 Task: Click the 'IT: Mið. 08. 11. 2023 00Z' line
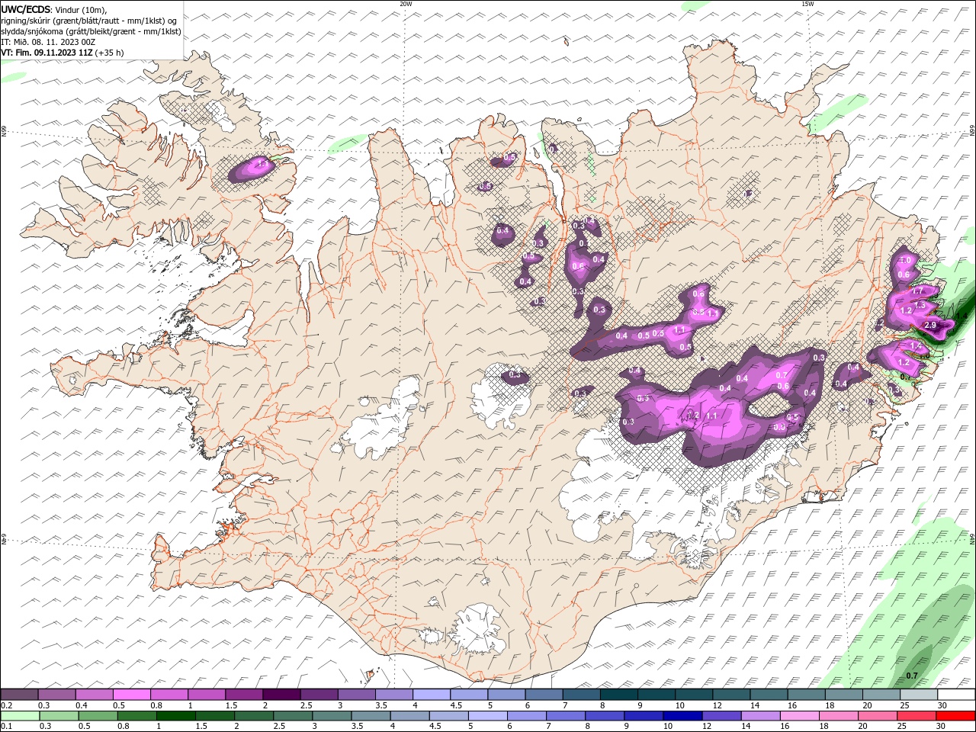pyautogui.click(x=48, y=42)
